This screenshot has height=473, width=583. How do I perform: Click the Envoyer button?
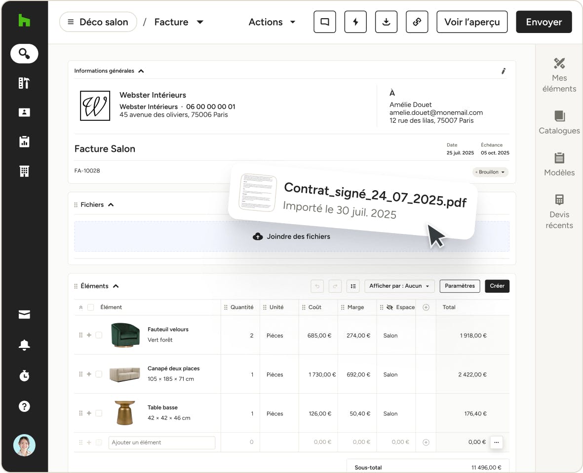click(544, 22)
